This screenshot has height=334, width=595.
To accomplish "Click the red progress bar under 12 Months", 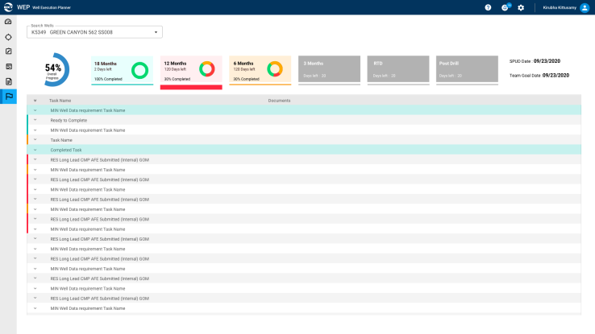I will (191, 87).
